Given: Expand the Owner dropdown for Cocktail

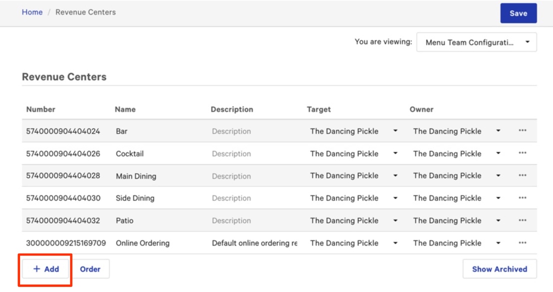Looking at the screenshot, I should pos(457,154).
